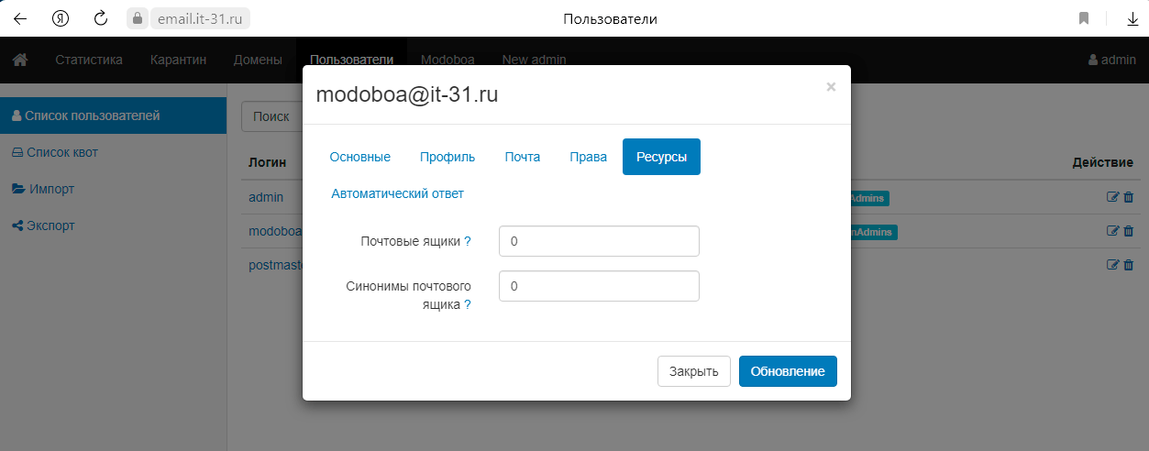Click the home icon in navbar
The width and height of the screenshot is (1149, 451).
19,60
